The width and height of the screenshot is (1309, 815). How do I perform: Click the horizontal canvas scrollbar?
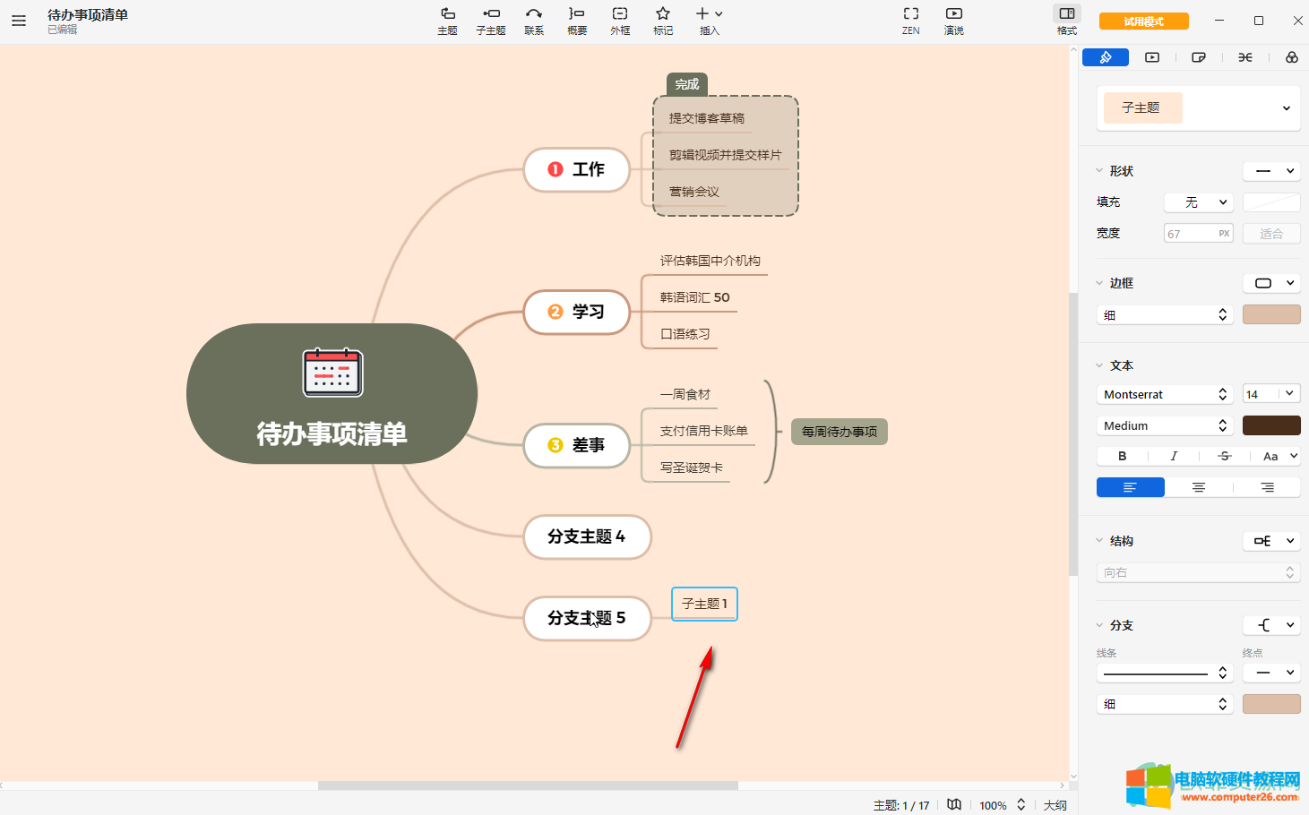click(528, 785)
